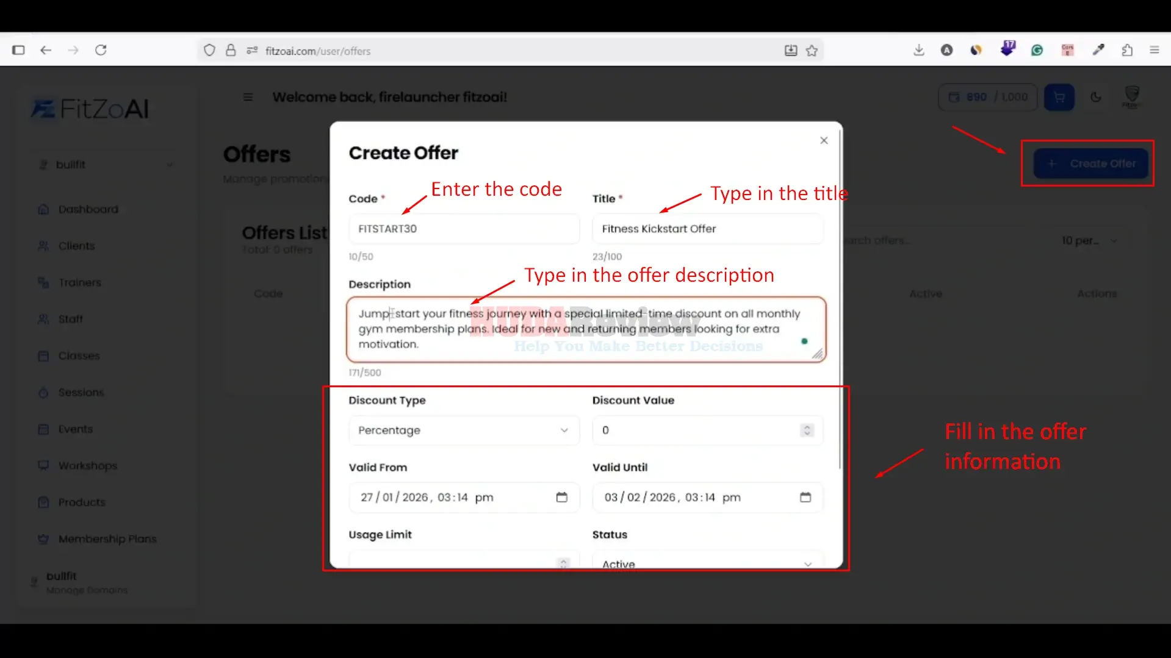The height and width of the screenshot is (658, 1171).
Task: Click inside the Description text area
Action: 586,330
